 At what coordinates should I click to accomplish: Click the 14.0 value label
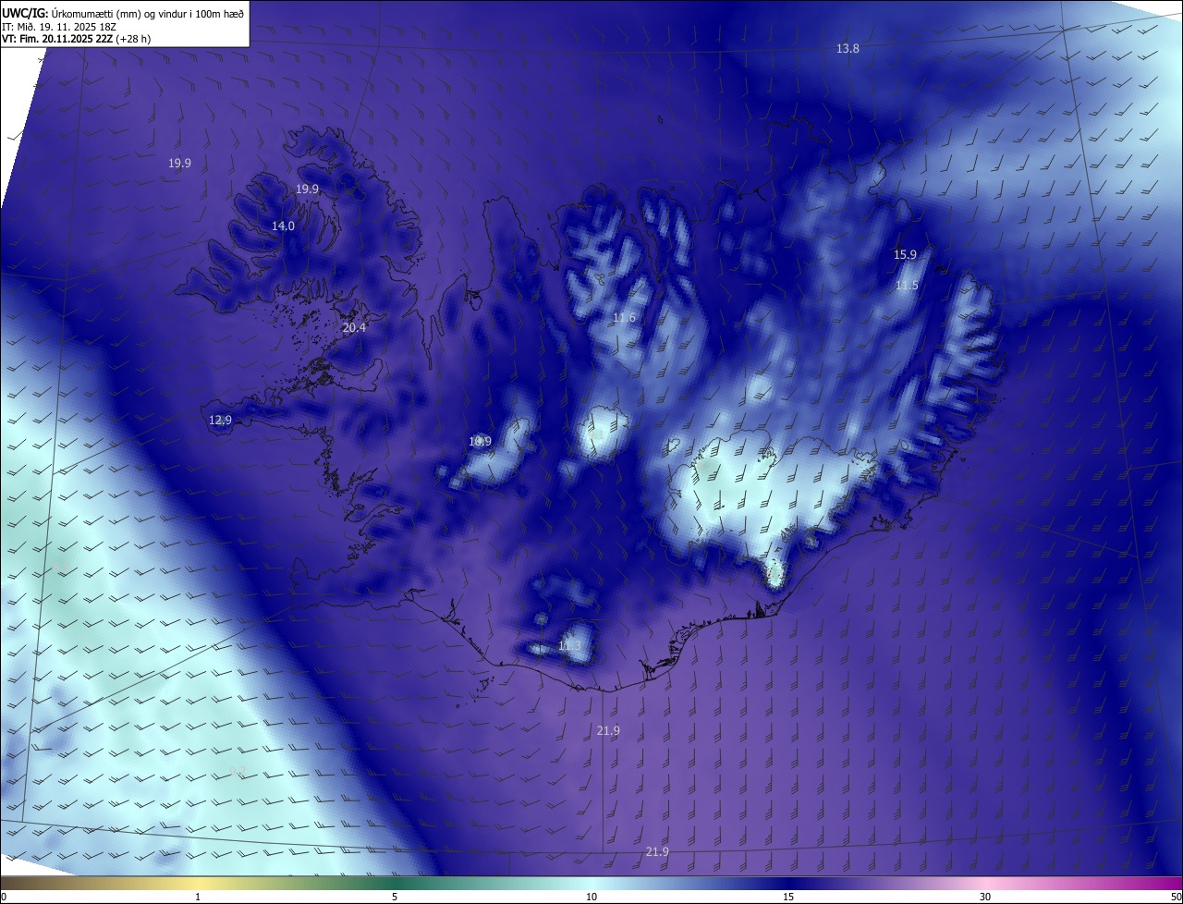283,226
